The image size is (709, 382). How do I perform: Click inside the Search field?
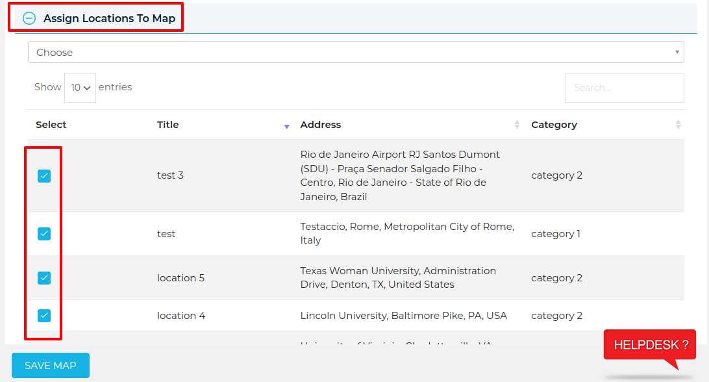pyautogui.click(x=624, y=87)
